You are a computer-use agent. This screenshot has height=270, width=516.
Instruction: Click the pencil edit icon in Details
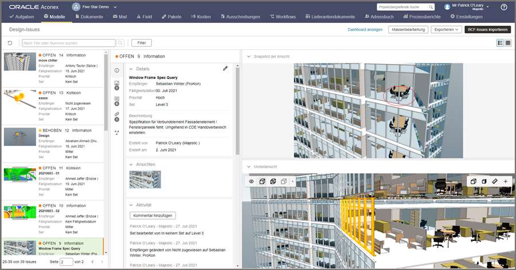click(225, 68)
